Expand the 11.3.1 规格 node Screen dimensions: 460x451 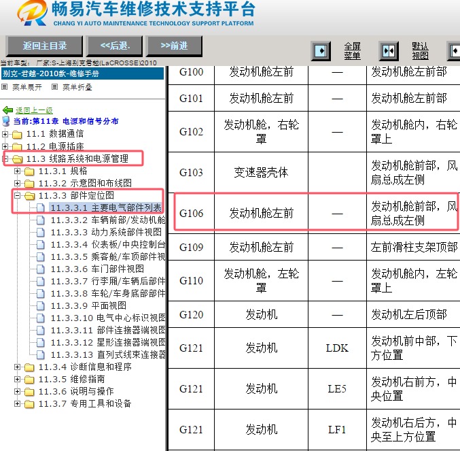pos(17,171)
